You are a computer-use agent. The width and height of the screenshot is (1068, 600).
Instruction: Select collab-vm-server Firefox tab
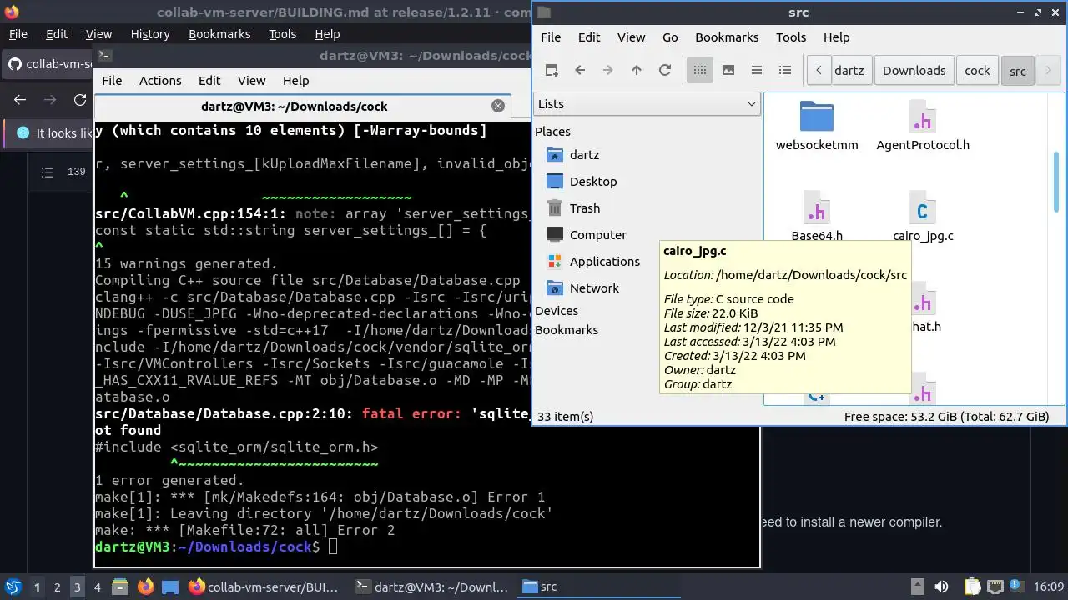48,64
